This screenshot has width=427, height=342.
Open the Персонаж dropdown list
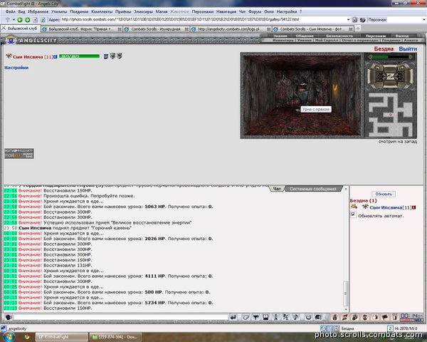[x=424, y=20]
